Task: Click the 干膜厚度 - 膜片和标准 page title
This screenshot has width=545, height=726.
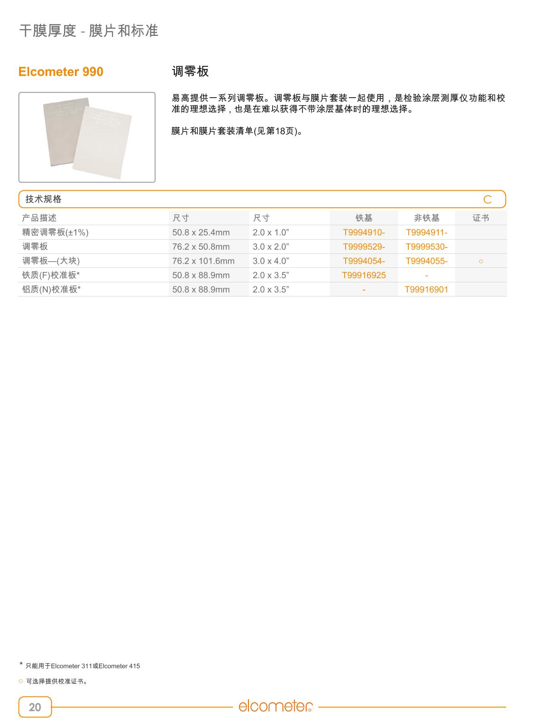Action: pos(89,30)
